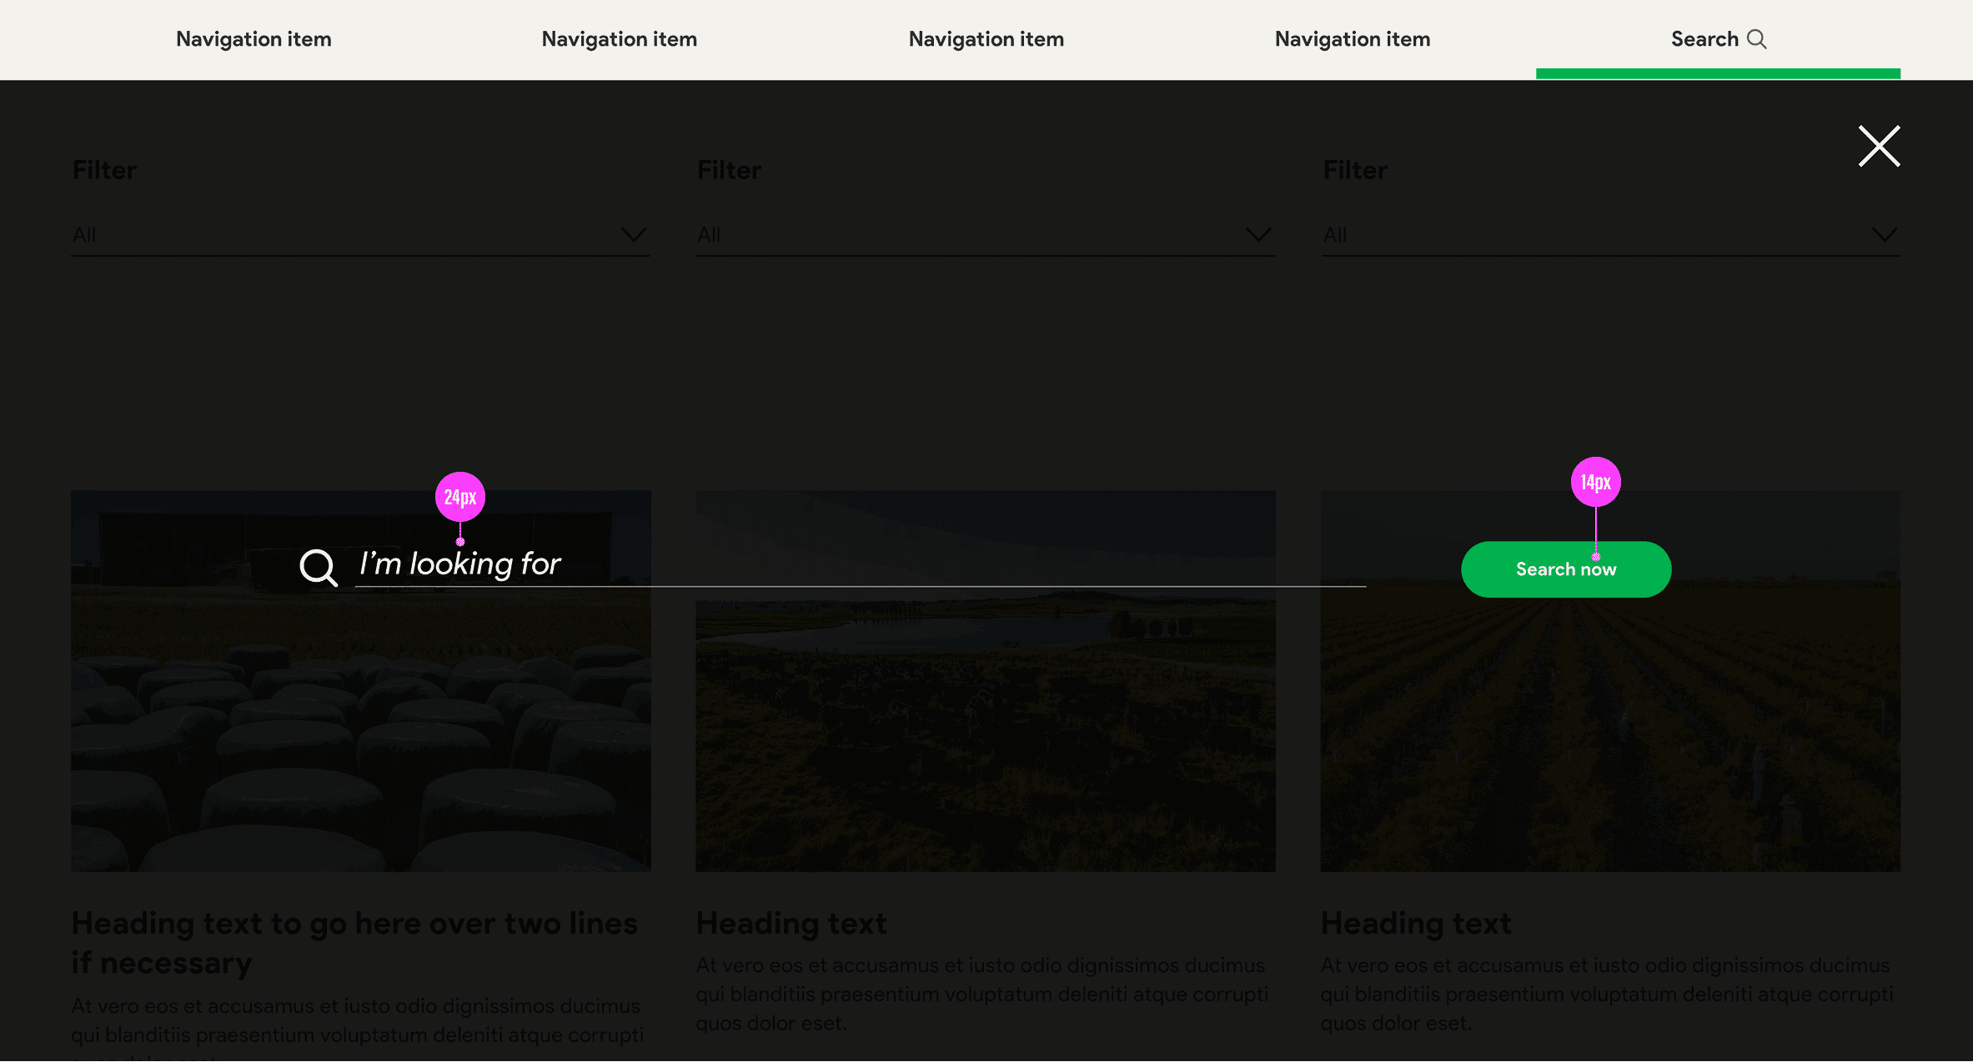Go to the third Navigation item
The image size is (1973, 1062).
tap(986, 39)
